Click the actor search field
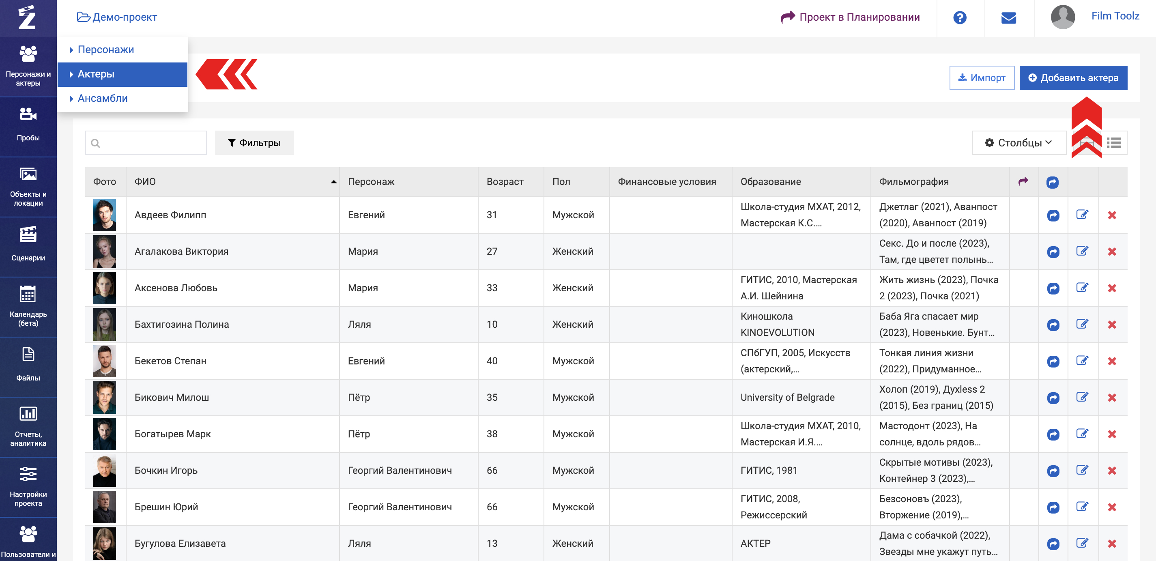The width and height of the screenshot is (1156, 561). pyautogui.click(x=146, y=143)
